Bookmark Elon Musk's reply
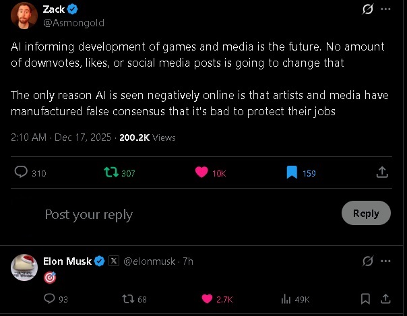Image resolution: width=407 pixels, height=316 pixels. pyautogui.click(x=365, y=299)
